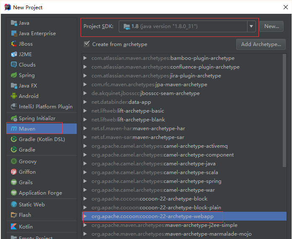
Task: Click the Gradle icon
Action: [14, 149]
